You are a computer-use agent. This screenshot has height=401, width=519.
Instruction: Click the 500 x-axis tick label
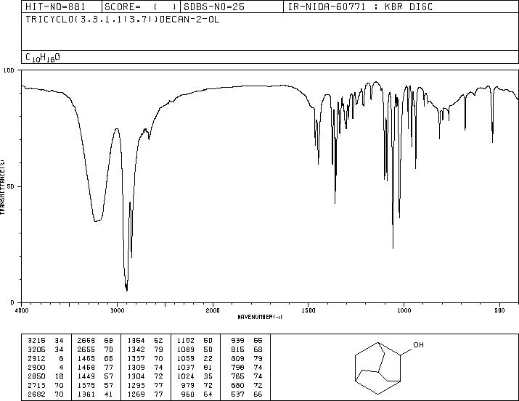click(x=500, y=310)
